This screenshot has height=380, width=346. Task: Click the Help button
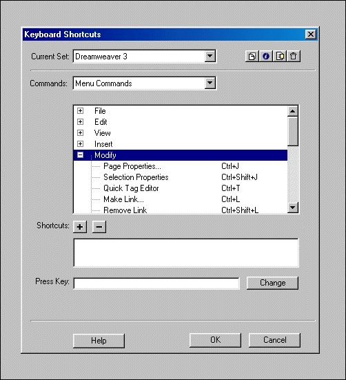pyautogui.click(x=99, y=341)
